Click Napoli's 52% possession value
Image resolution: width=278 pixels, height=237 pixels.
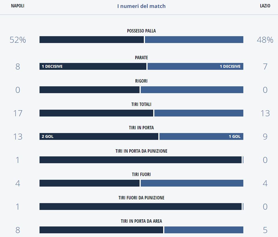coord(18,40)
